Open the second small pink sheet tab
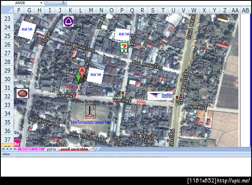This screenshot has width=252, height=185. (39, 149)
